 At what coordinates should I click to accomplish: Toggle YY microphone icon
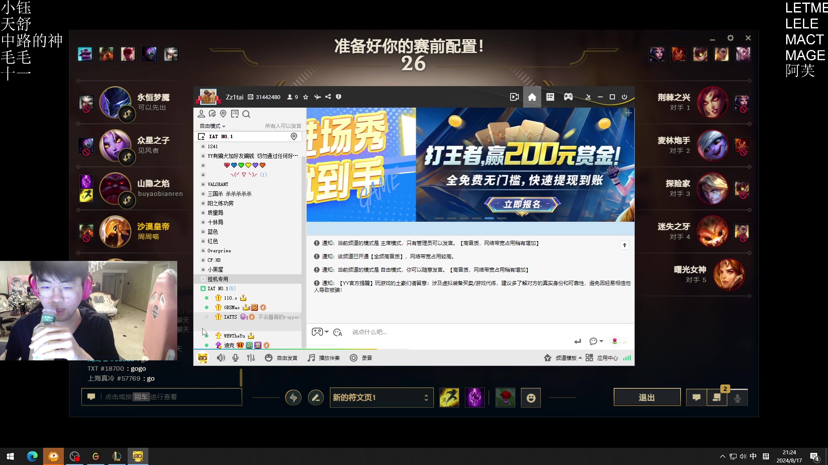pyautogui.click(x=235, y=358)
